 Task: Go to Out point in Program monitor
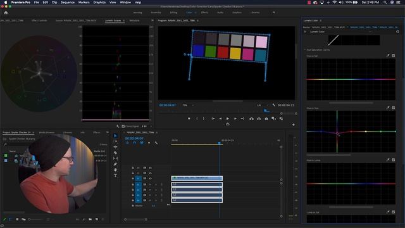(x=242, y=118)
